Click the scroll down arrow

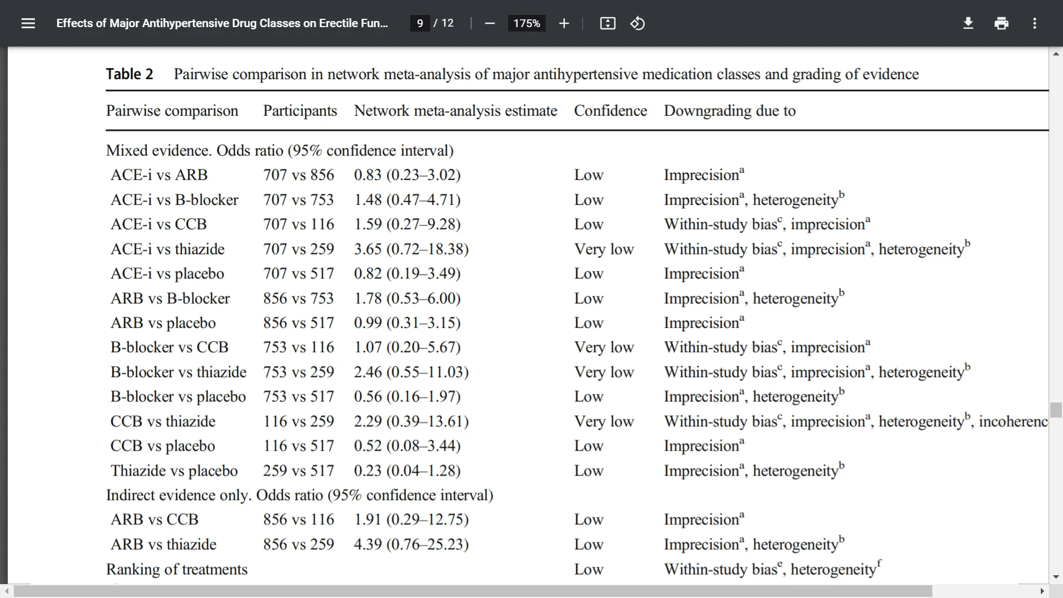[x=1056, y=577]
